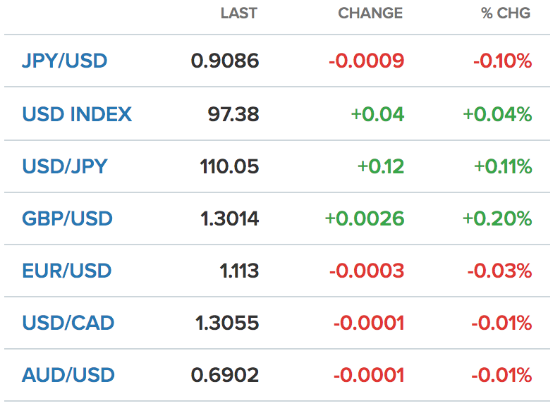Click the GBP/USD change +0.0026
Screen dimensions: 560x420
pos(365,218)
